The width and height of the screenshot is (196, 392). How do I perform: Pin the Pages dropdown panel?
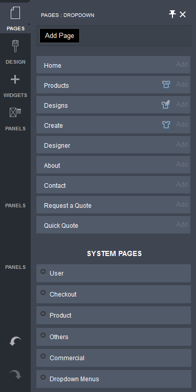[172, 14]
